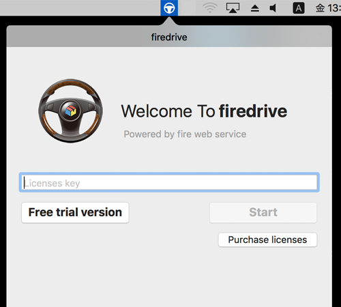Click the eject icon in menu bar

click(255, 8)
